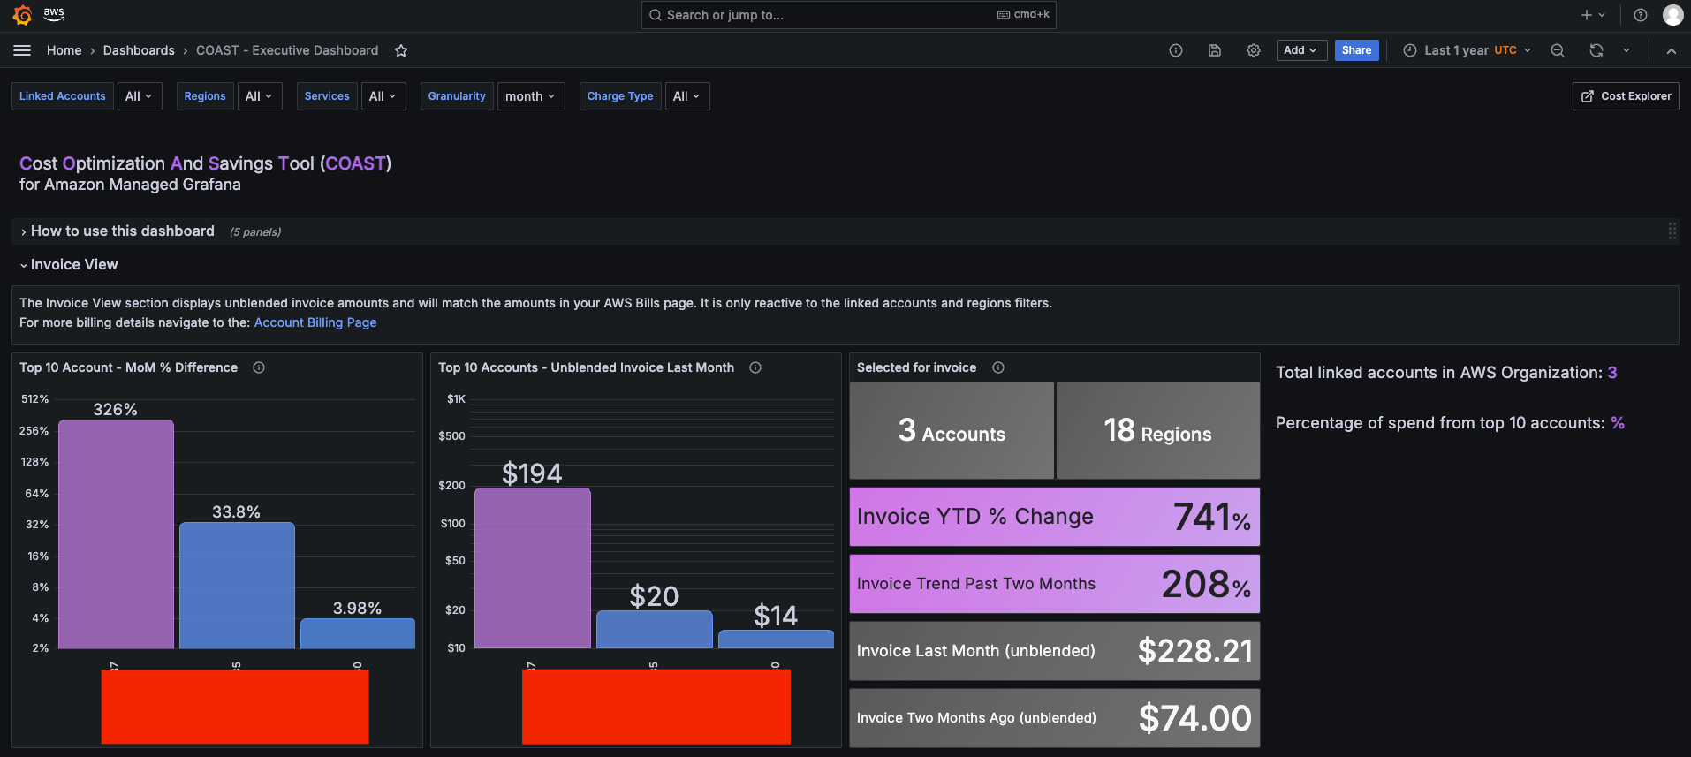Click the Share button

[x=1356, y=50]
